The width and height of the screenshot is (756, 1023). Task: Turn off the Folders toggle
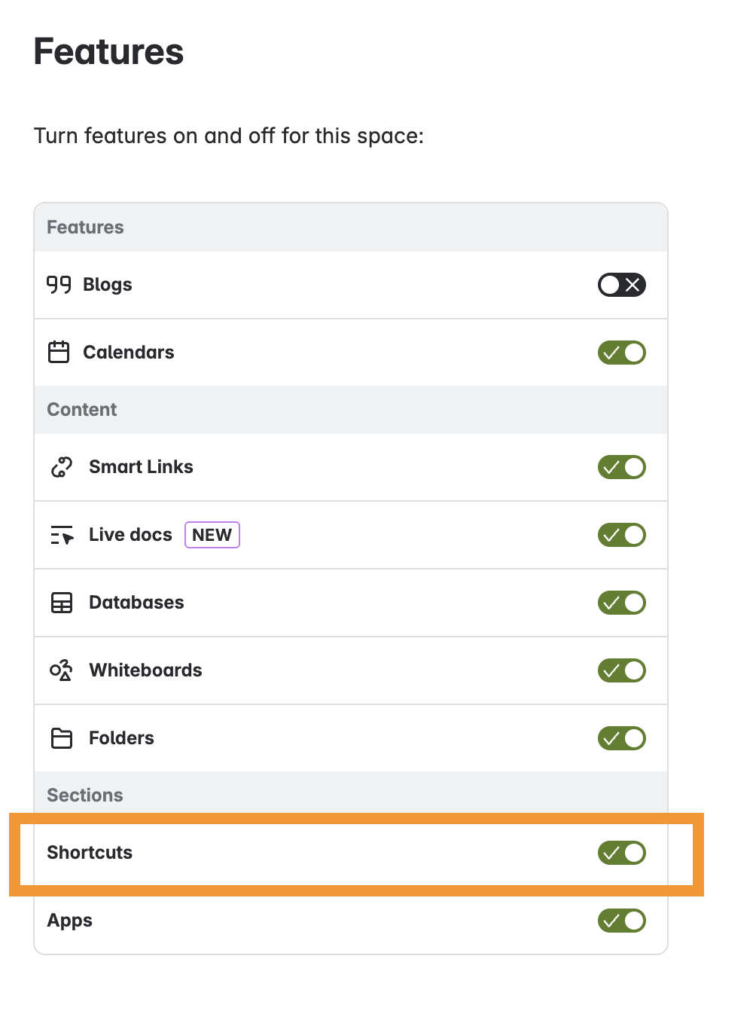pos(621,738)
